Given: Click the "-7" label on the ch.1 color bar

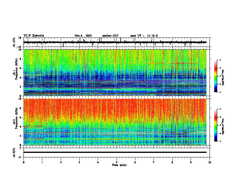Looking at the screenshot, I should pos(220,92).
